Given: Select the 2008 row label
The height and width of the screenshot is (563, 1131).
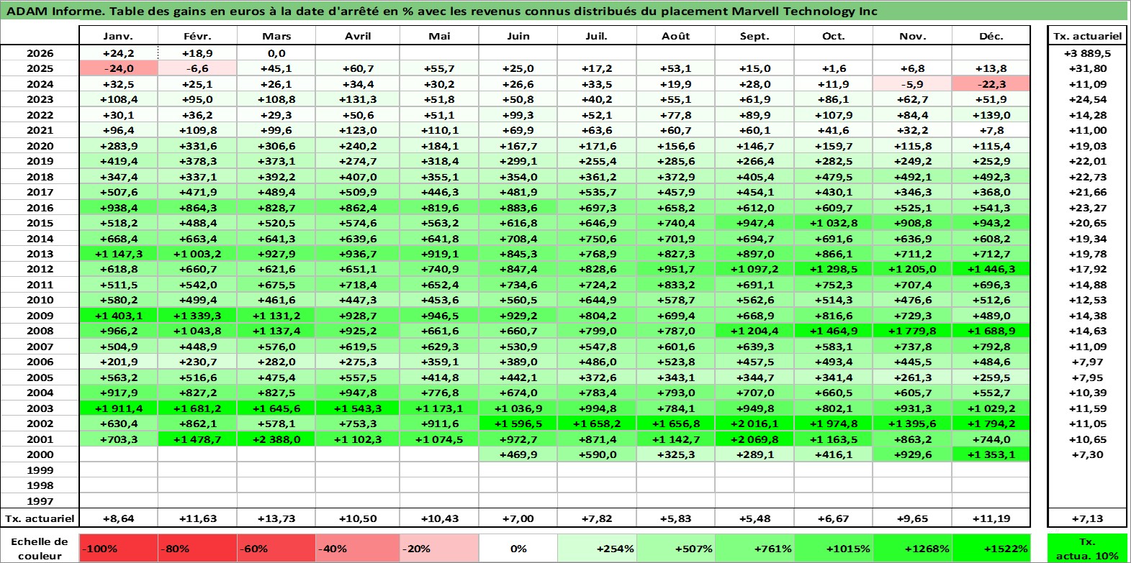Looking at the screenshot, I should (x=40, y=331).
